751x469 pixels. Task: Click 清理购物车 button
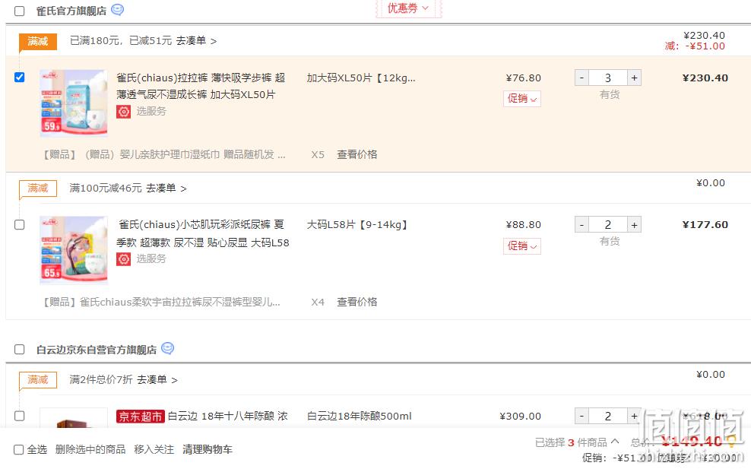(x=208, y=449)
